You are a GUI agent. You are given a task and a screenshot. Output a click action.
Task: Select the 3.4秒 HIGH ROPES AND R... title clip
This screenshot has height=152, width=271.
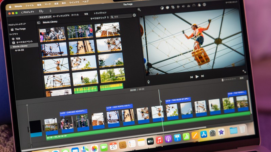click(x=119, y=107)
